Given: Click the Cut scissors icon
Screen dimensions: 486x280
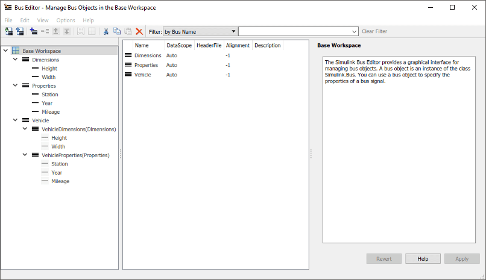Looking at the screenshot, I should 106,31.
